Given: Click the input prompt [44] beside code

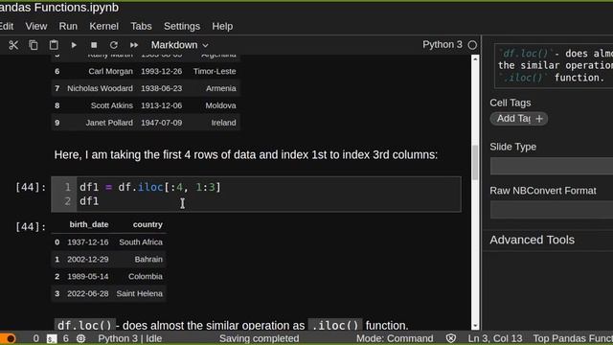Looking at the screenshot, I should pos(31,188).
